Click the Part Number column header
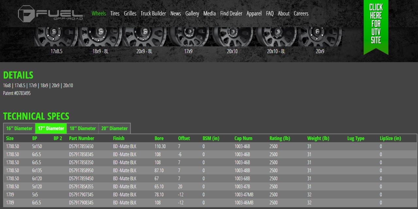418x209 pixels. (82, 138)
